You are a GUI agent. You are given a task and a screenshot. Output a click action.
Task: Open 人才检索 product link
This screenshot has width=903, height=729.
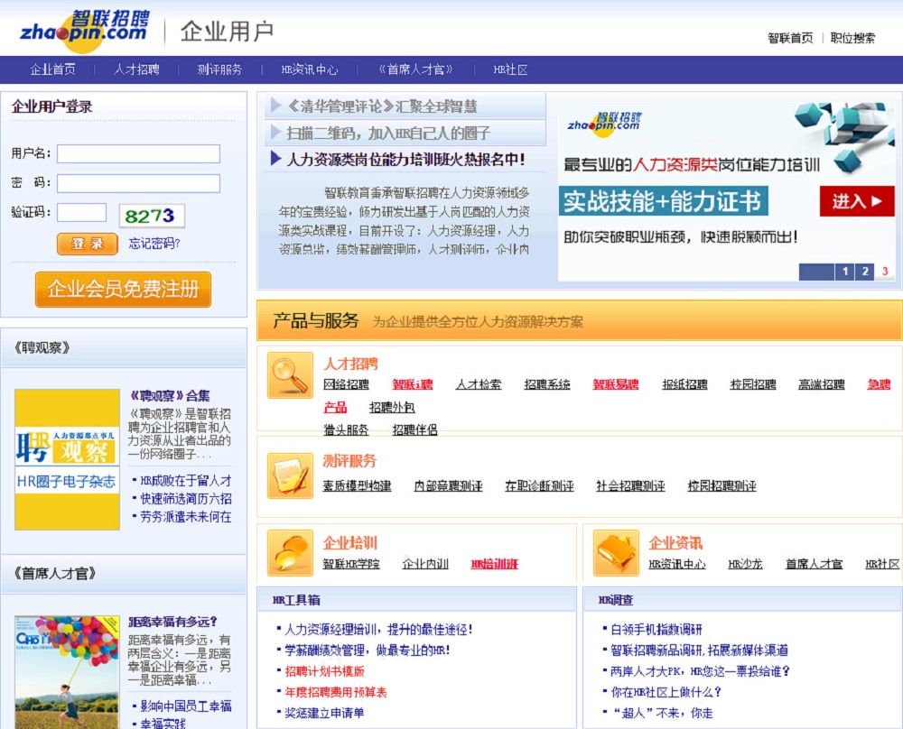tap(479, 384)
